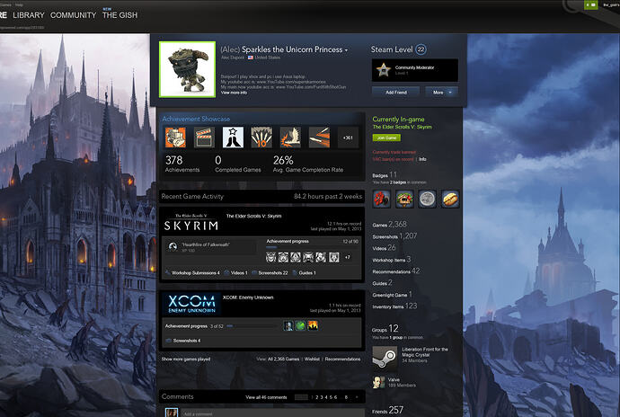Open the wooden sign badge
Image resolution: width=620 pixels, height=417 pixels.
click(404, 199)
